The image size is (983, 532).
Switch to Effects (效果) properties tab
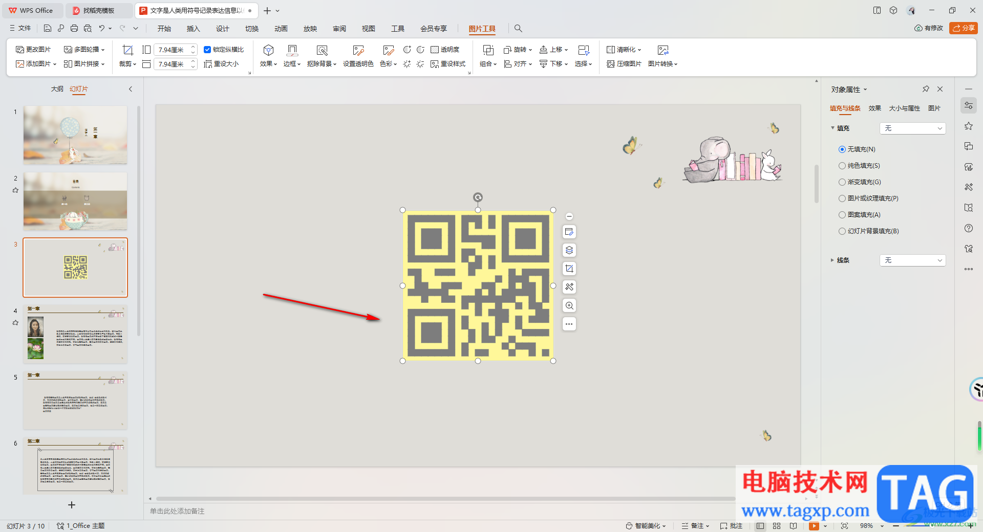[x=874, y=108]
